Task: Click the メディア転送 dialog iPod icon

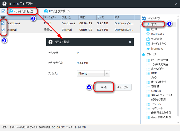Action: (x=50, y=42)
